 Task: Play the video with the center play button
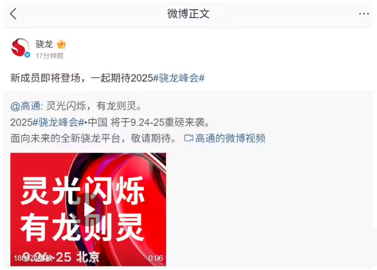tap(88, 209)
